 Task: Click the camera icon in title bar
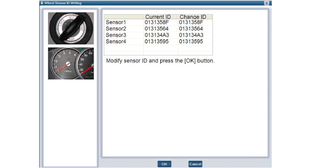(x=267, y=3)
